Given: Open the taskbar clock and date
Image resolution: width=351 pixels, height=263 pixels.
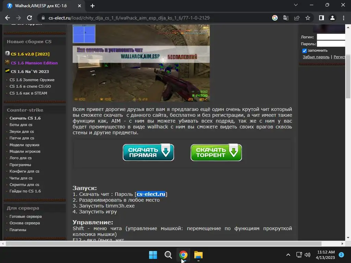Looking at the screenshot, I should [326, 255].
